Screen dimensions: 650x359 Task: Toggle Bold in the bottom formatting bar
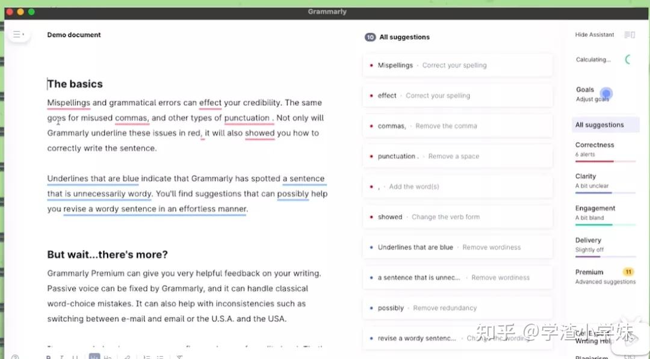tap(49, 357)
